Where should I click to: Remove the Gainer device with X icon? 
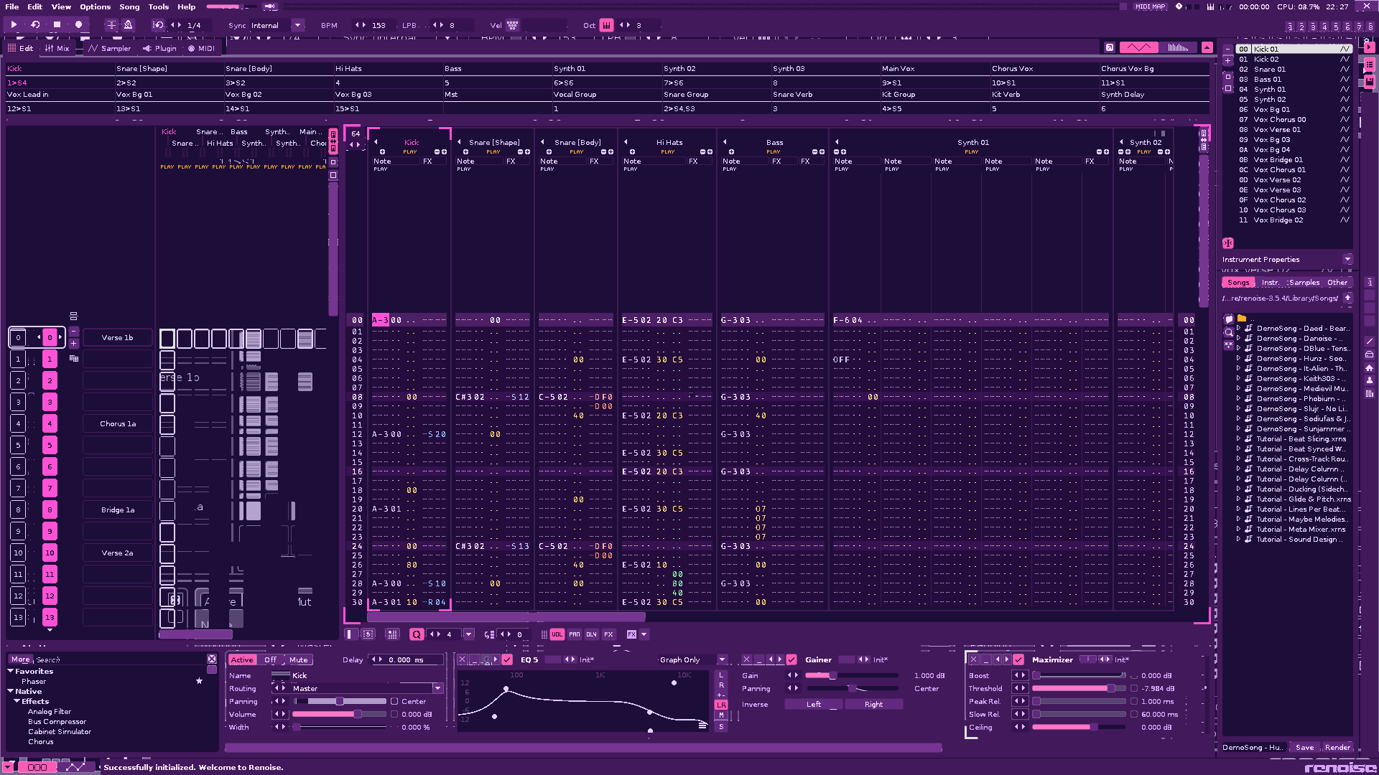click(746, 659)
